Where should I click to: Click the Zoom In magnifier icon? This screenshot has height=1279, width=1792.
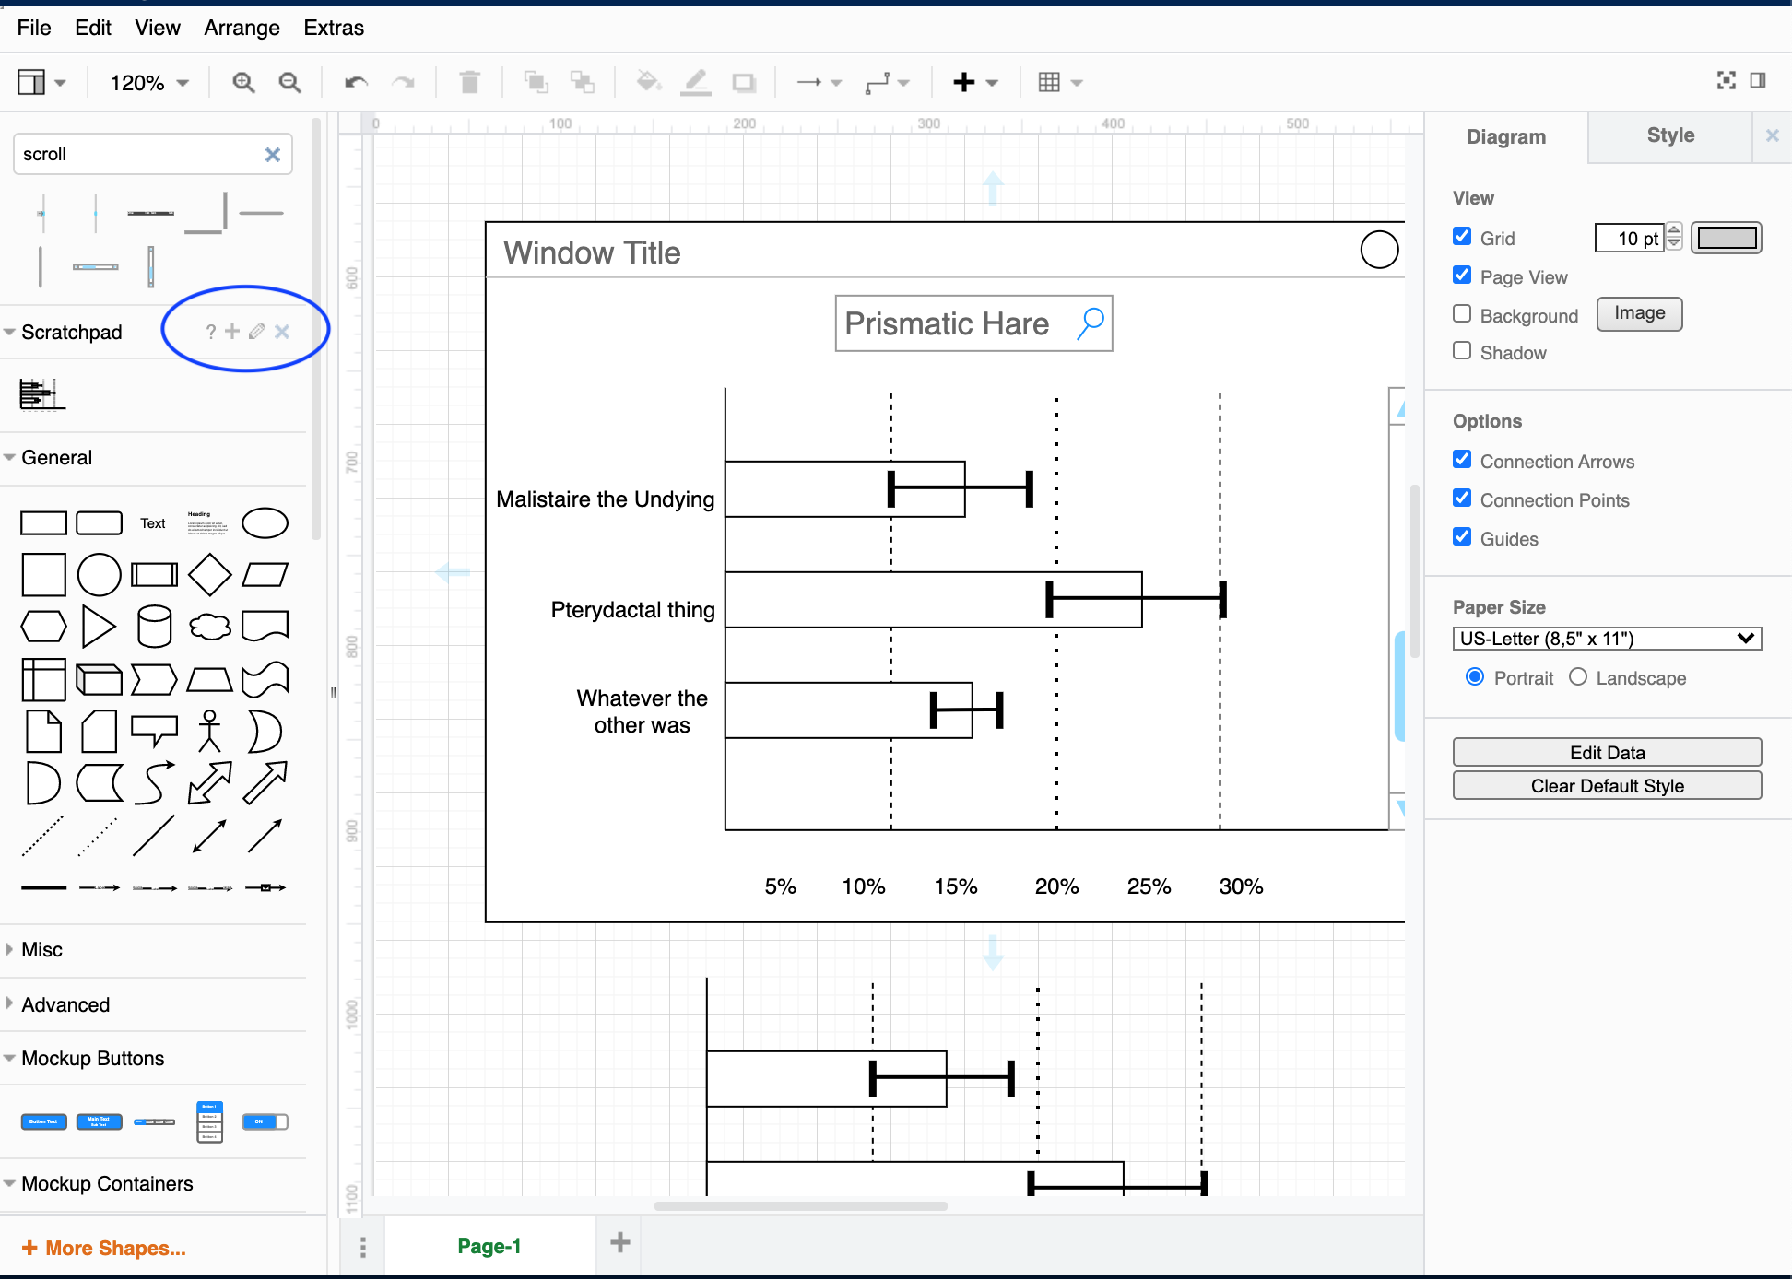tap(243, 83)
